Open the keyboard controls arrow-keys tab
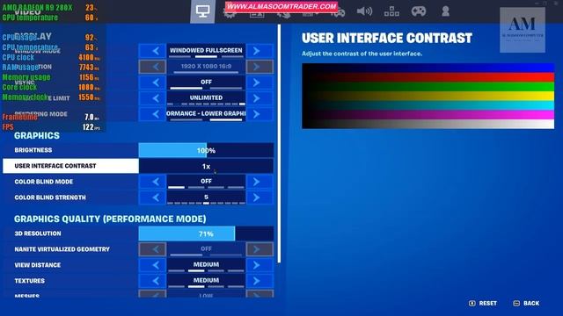This screenshot has height=316, width=563. (x=391, y=11)
